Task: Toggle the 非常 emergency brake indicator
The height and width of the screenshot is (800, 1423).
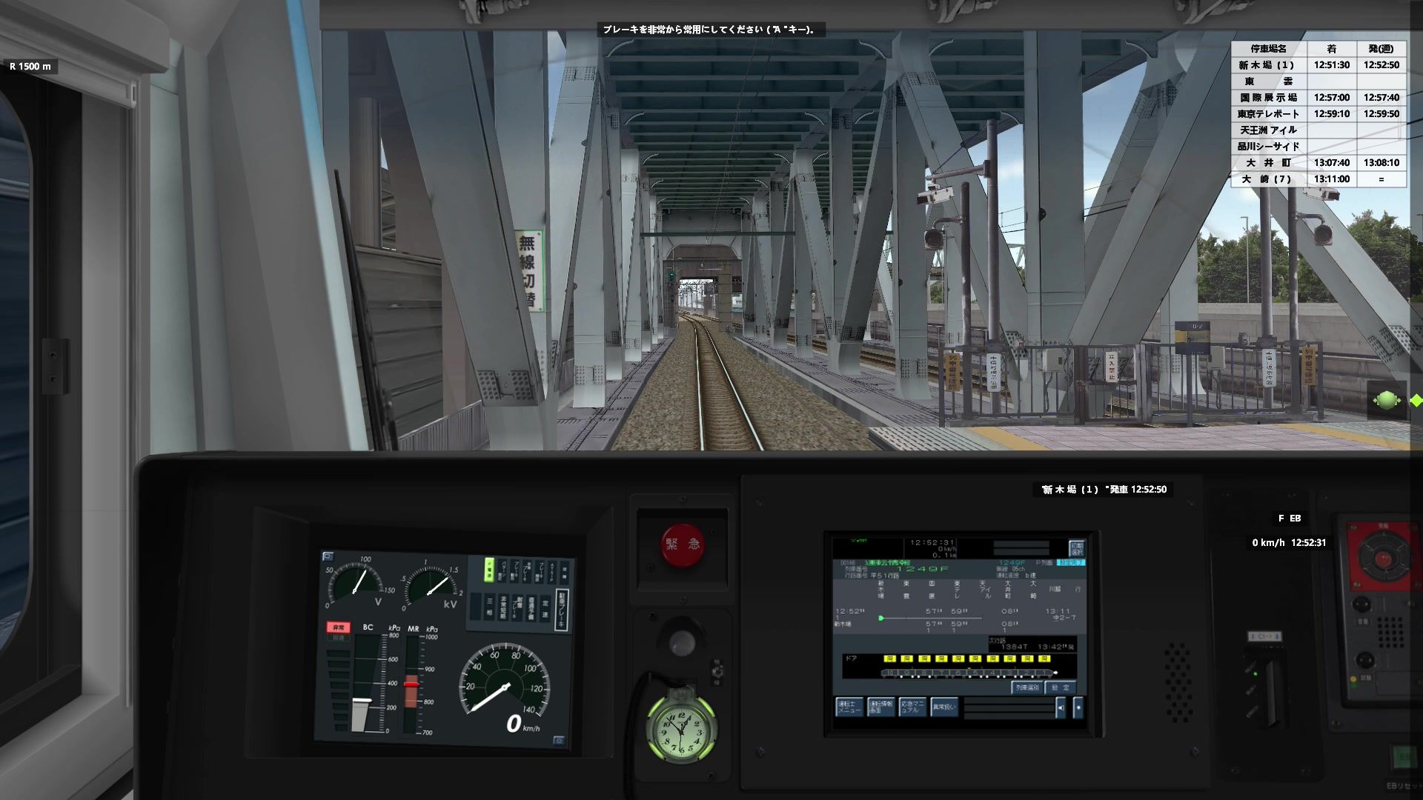Action: pos(338,627)
